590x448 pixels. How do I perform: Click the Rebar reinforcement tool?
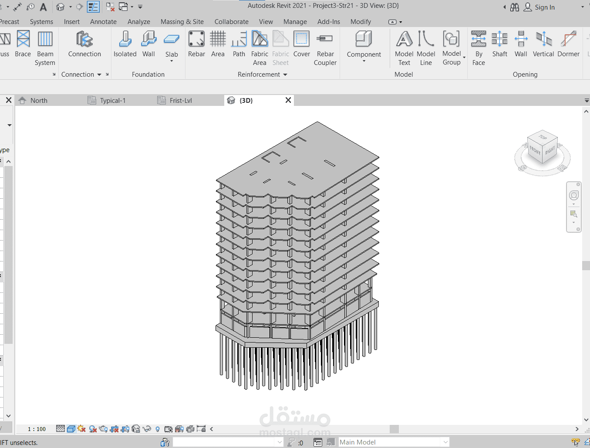(x=196, y=44)
